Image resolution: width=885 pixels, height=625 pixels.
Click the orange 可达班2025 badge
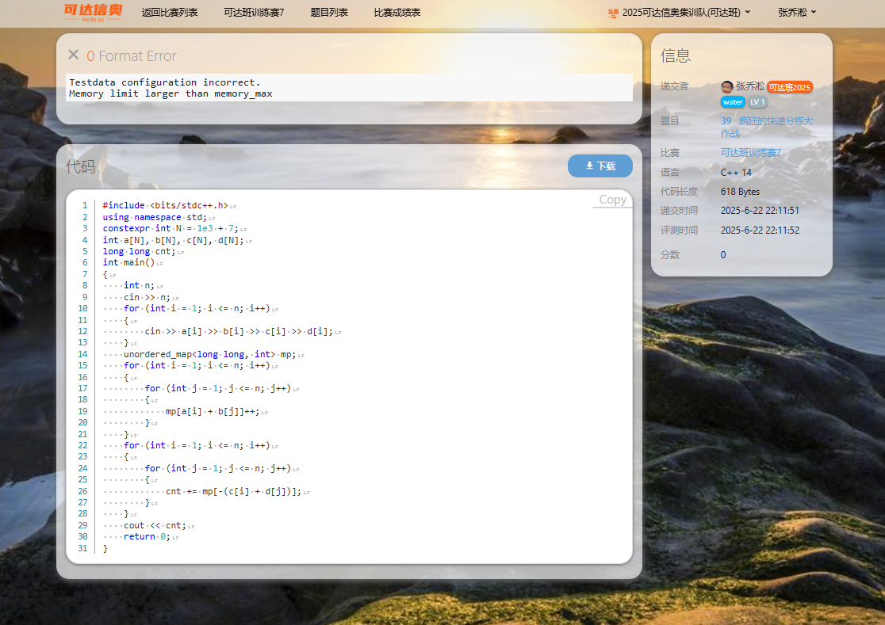[x=789, y=87]
